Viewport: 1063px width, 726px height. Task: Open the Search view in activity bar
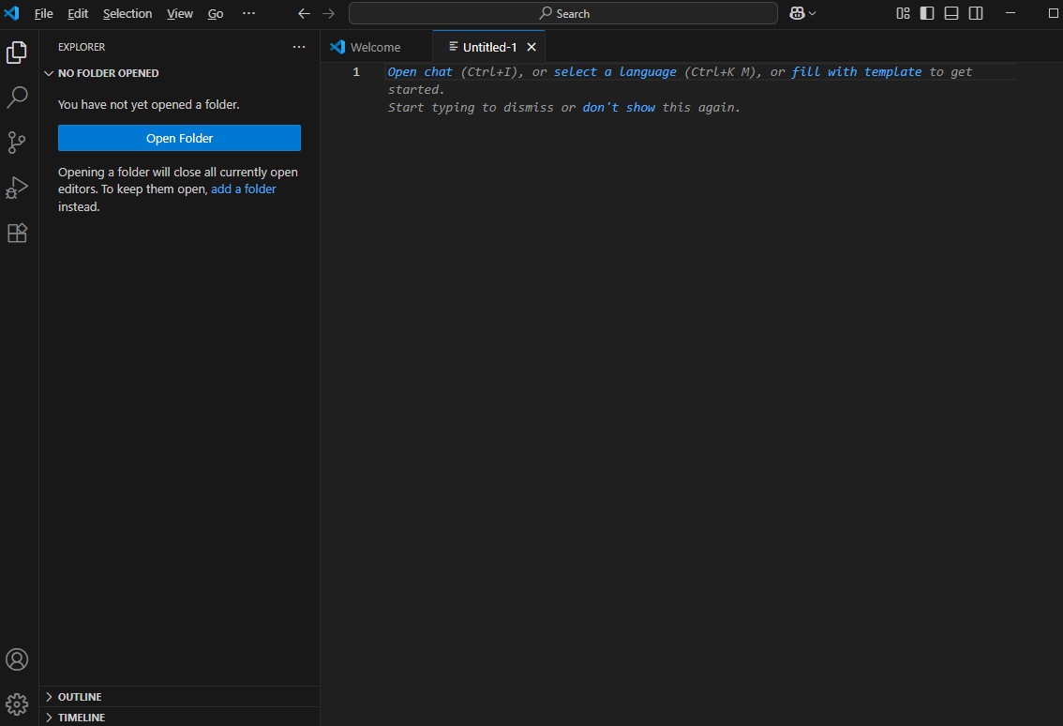coord(17,97)
